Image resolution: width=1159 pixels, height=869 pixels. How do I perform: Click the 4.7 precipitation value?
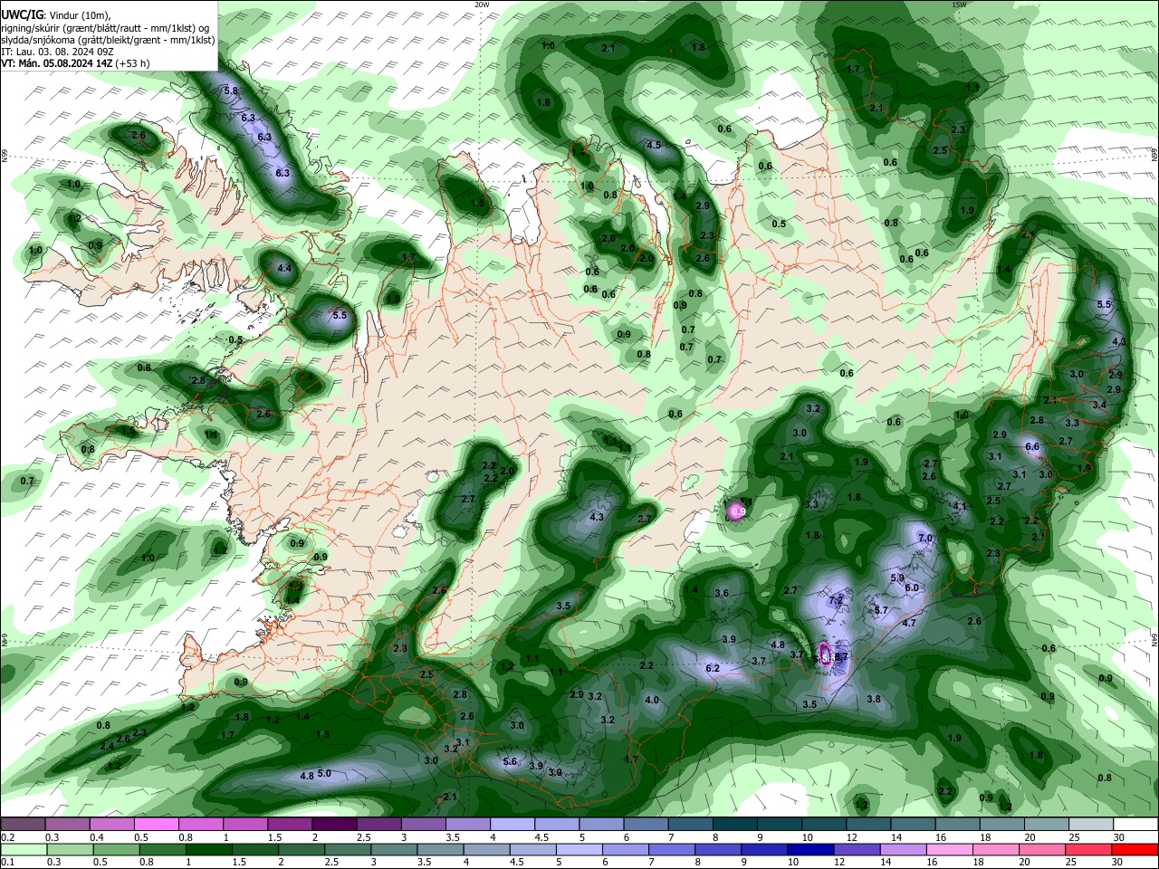tap(910, 623)
